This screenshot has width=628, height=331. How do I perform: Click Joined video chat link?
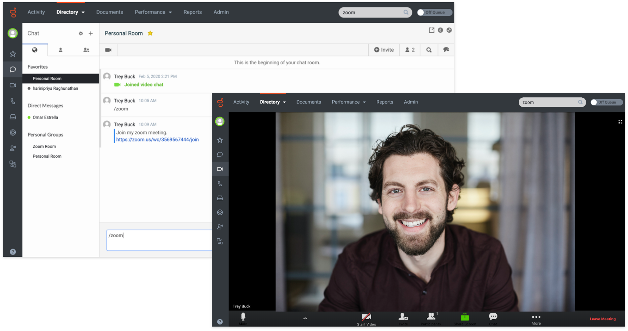[144, 84]
